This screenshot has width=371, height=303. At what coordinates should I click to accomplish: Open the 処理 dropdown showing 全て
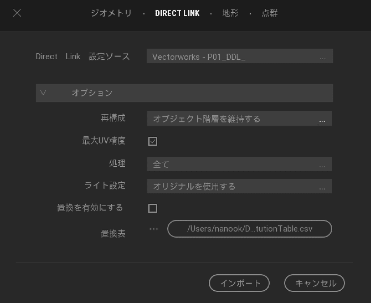(216, 164)
